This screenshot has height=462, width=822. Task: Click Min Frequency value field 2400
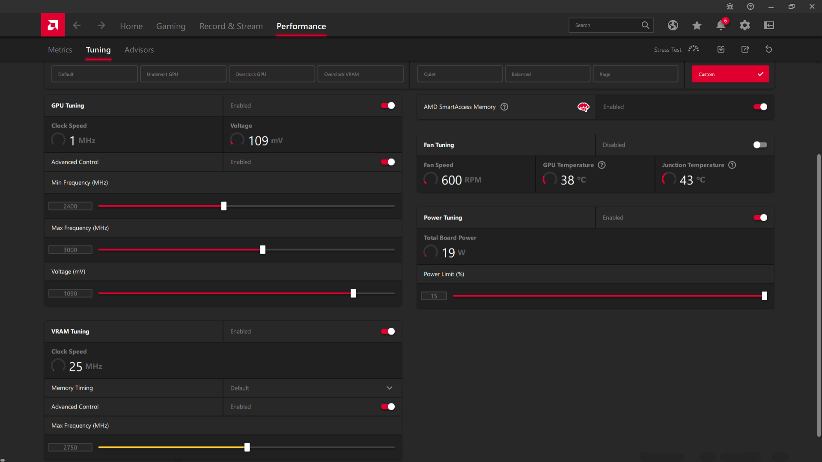(70, 206)
